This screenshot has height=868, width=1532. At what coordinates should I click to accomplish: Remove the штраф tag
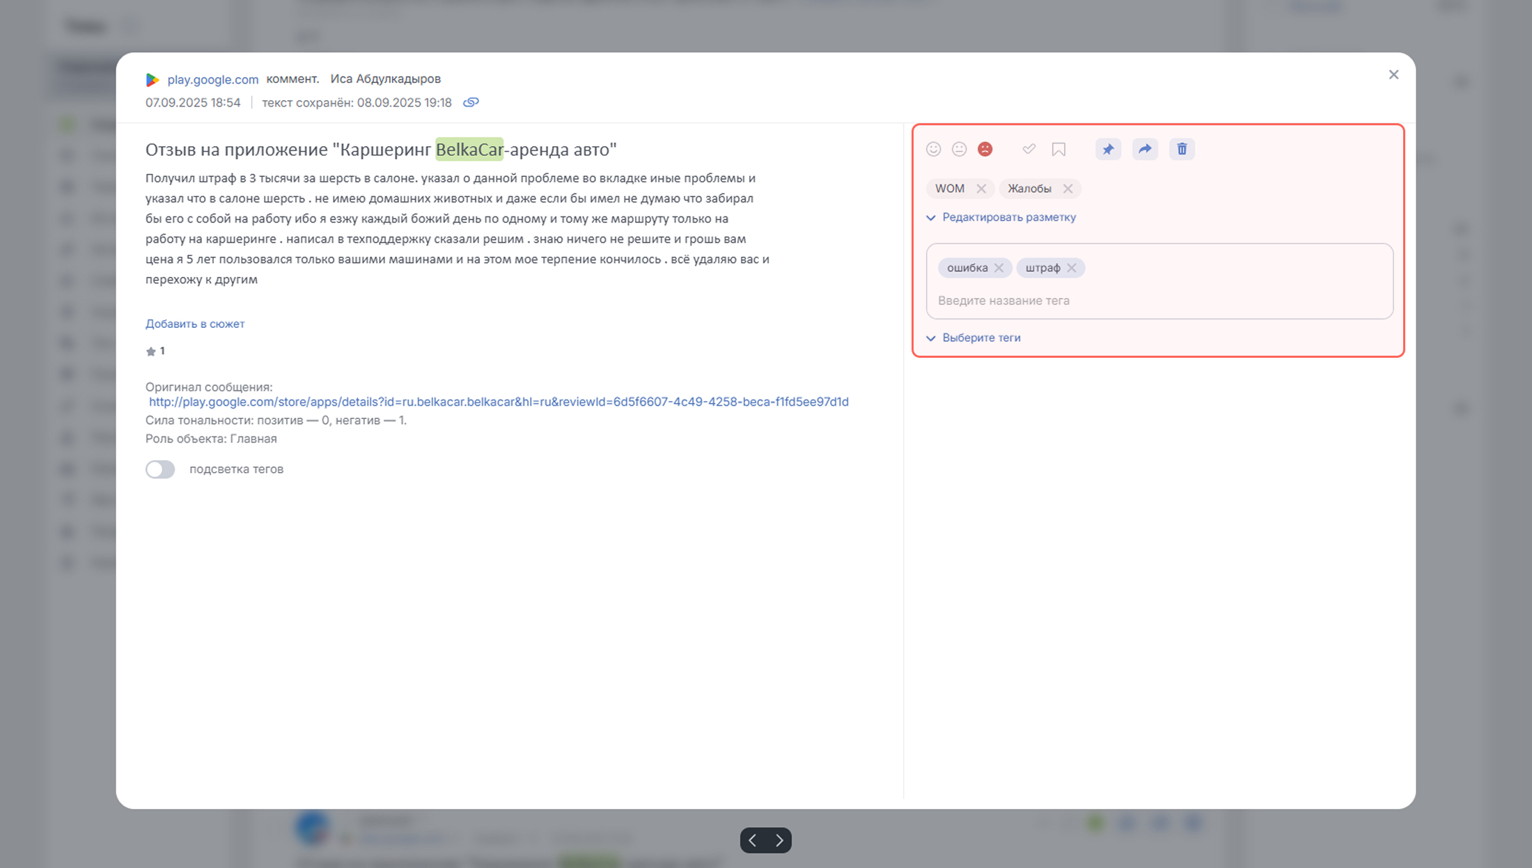click(x=1072, y=268)
